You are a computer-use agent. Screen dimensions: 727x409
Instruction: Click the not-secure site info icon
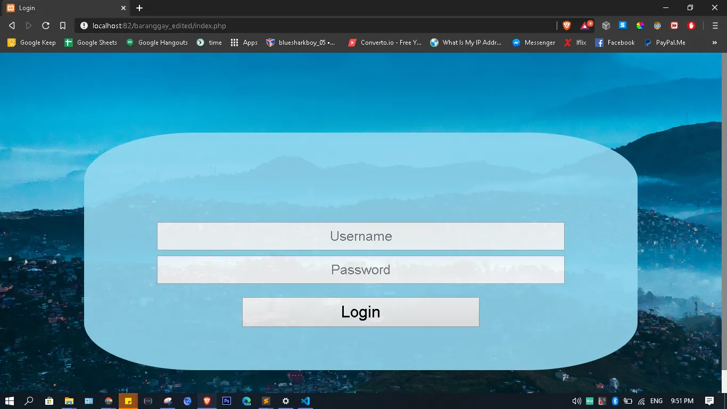click(x=84, y=26)
